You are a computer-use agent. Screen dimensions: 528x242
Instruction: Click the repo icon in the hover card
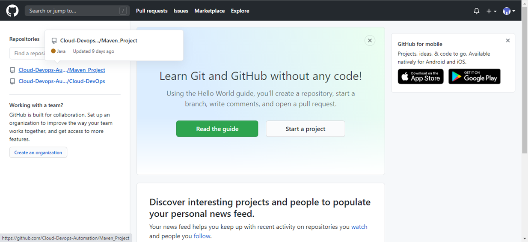pos(54,41)
